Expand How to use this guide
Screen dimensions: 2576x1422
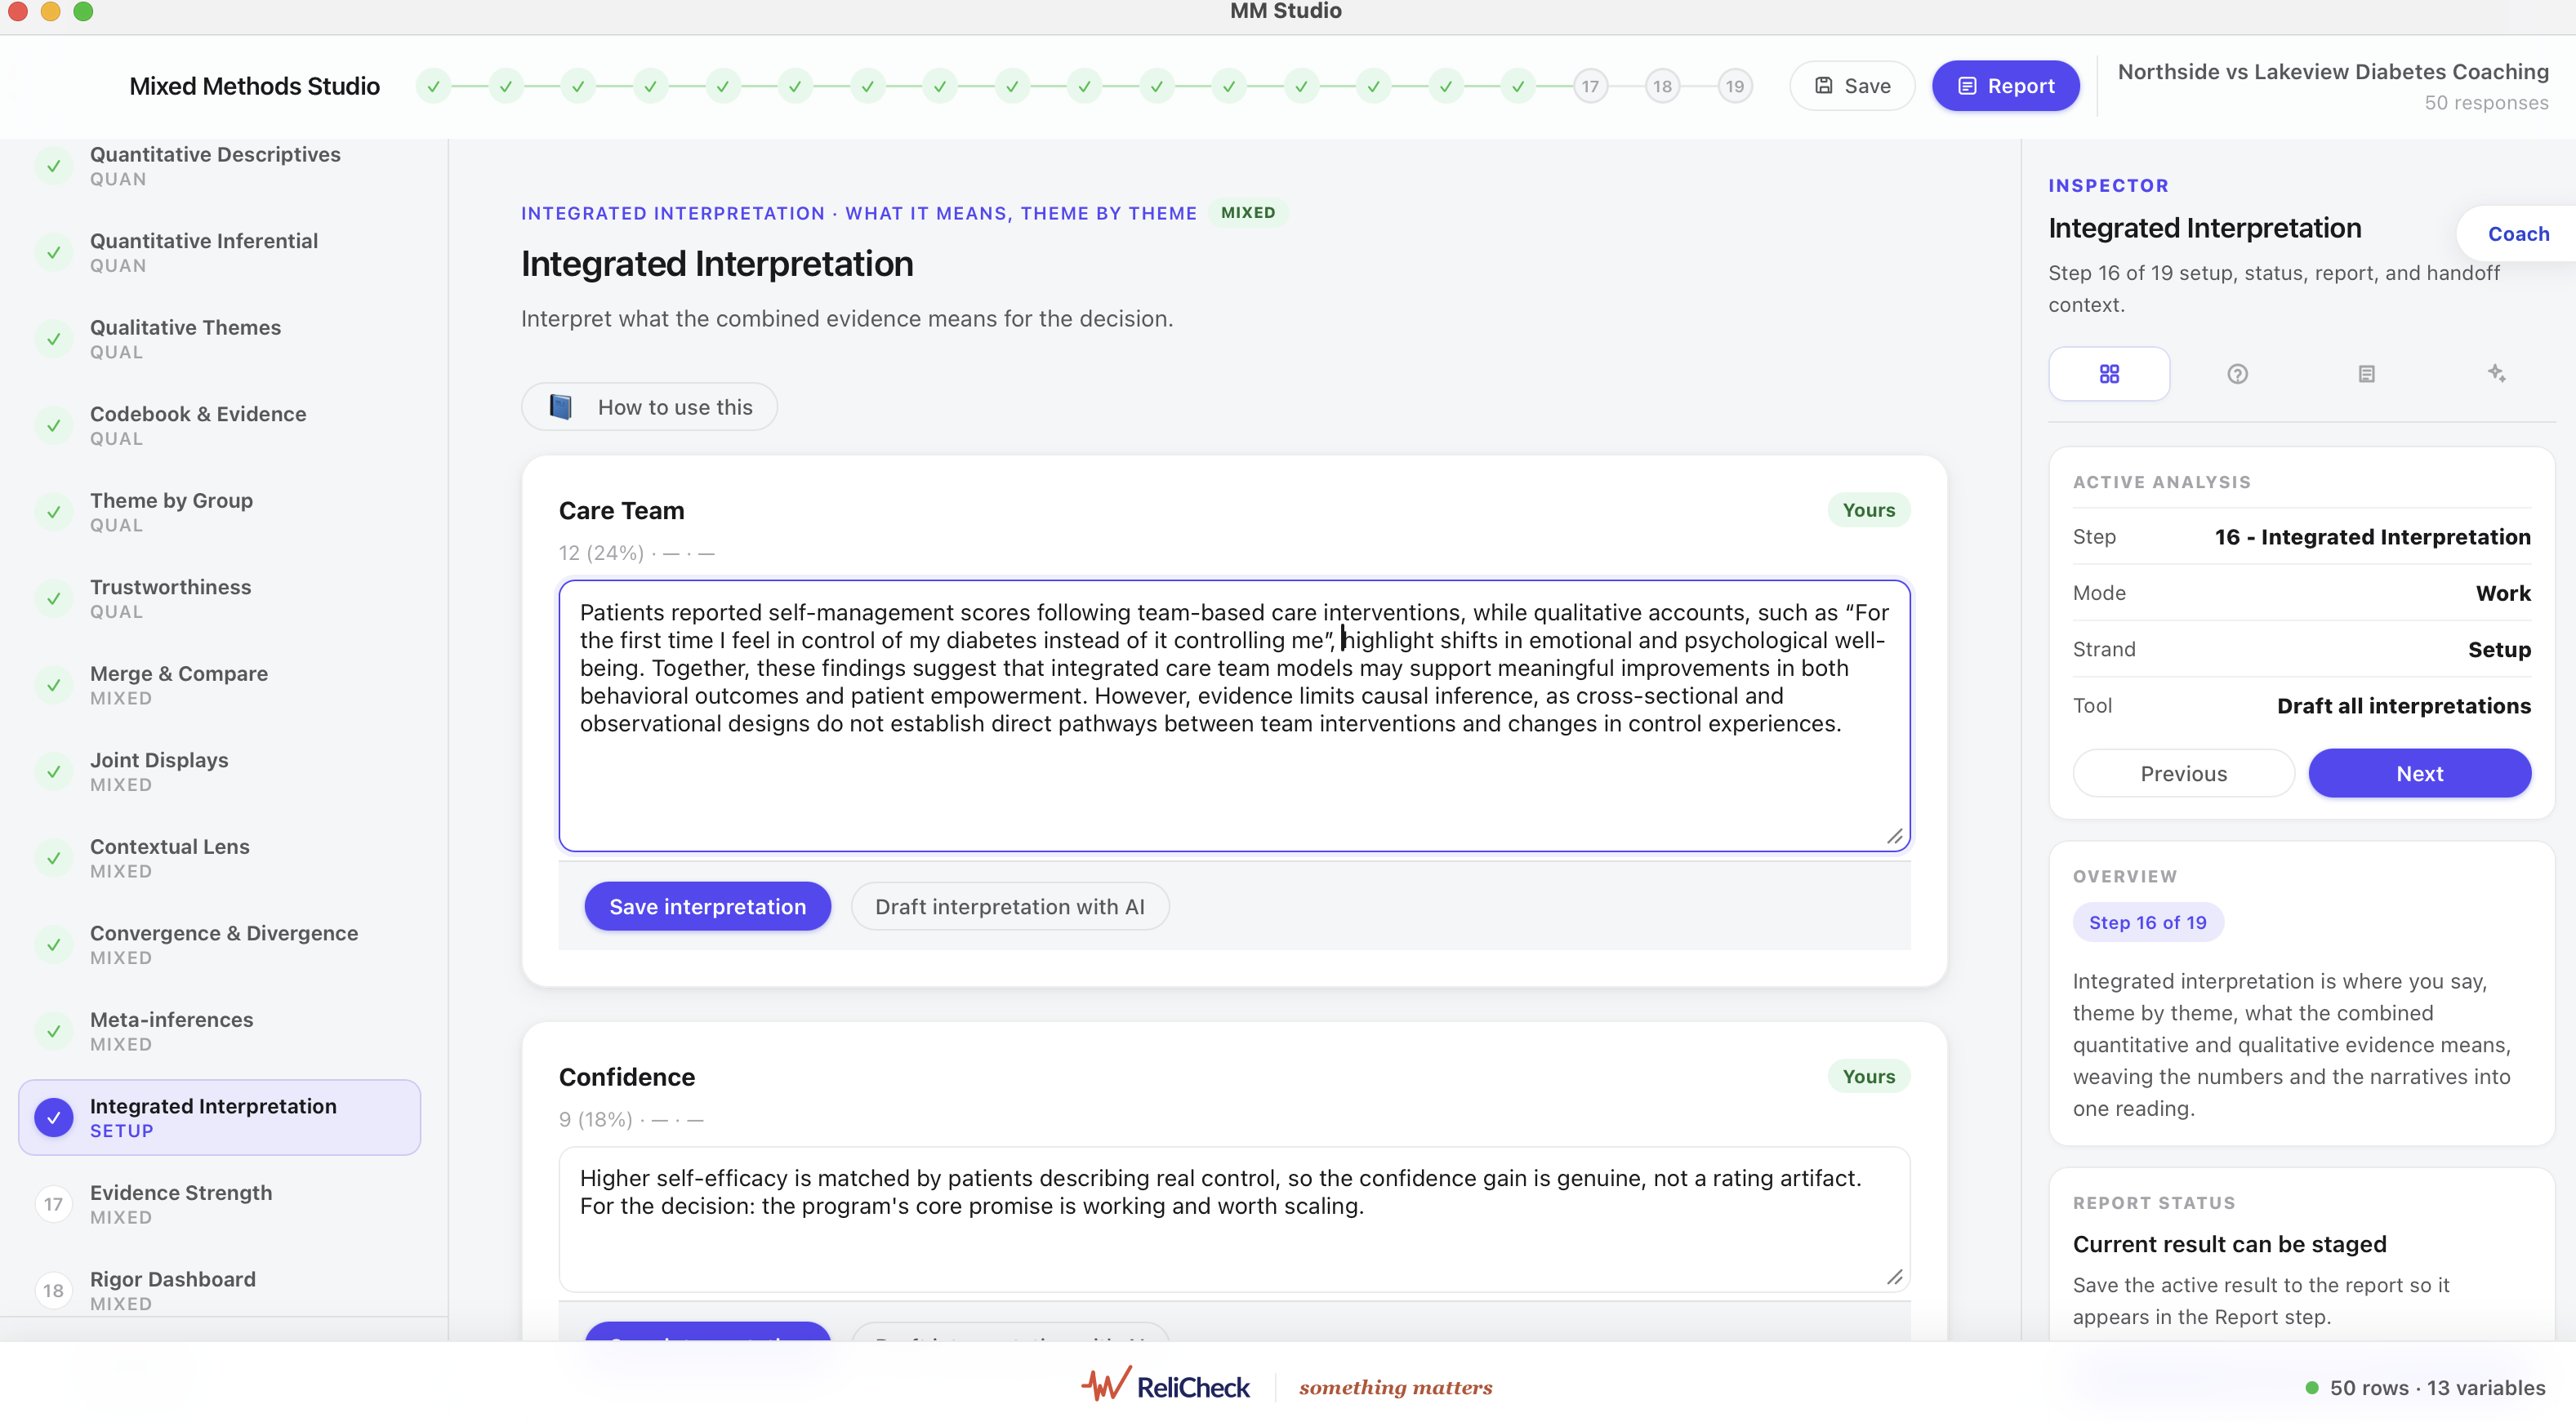tap(649, 407)
